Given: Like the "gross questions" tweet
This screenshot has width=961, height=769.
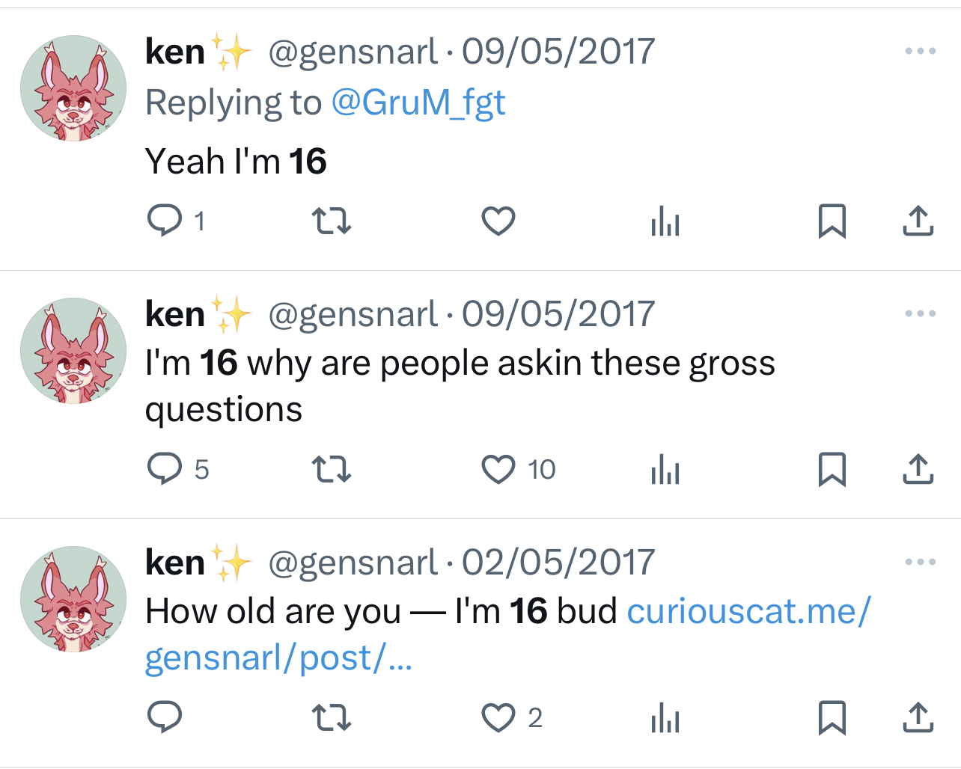Looking at the screenshot, I should pyautogui.click(x=498, y=469).
